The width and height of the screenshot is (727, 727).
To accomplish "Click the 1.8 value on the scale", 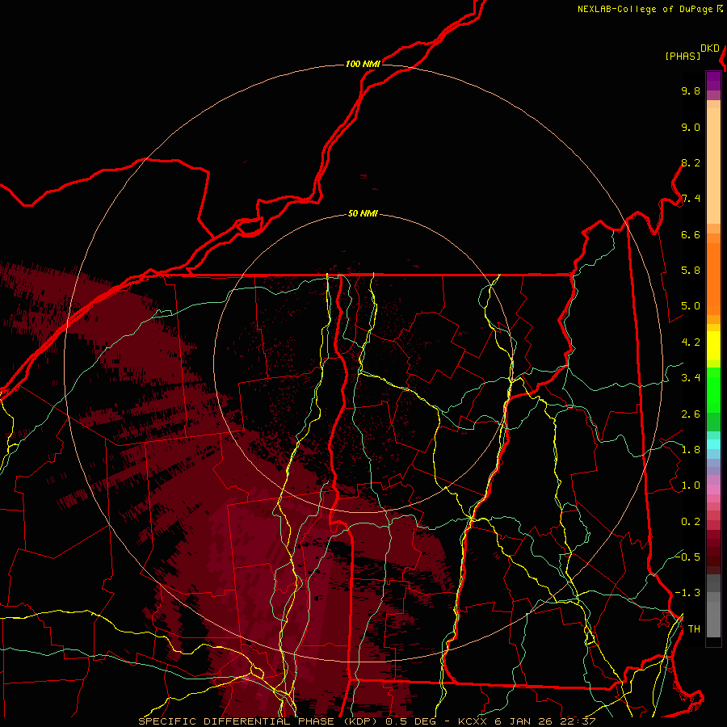I will pyautogui.click(x=691, y=450).
